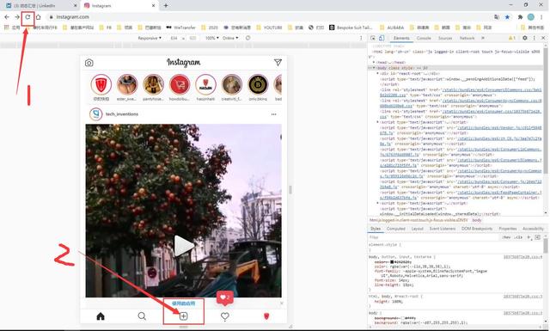Go to Instagram home feed
The height and width of the screenshot is (331, 550).
tap(101, 316)
